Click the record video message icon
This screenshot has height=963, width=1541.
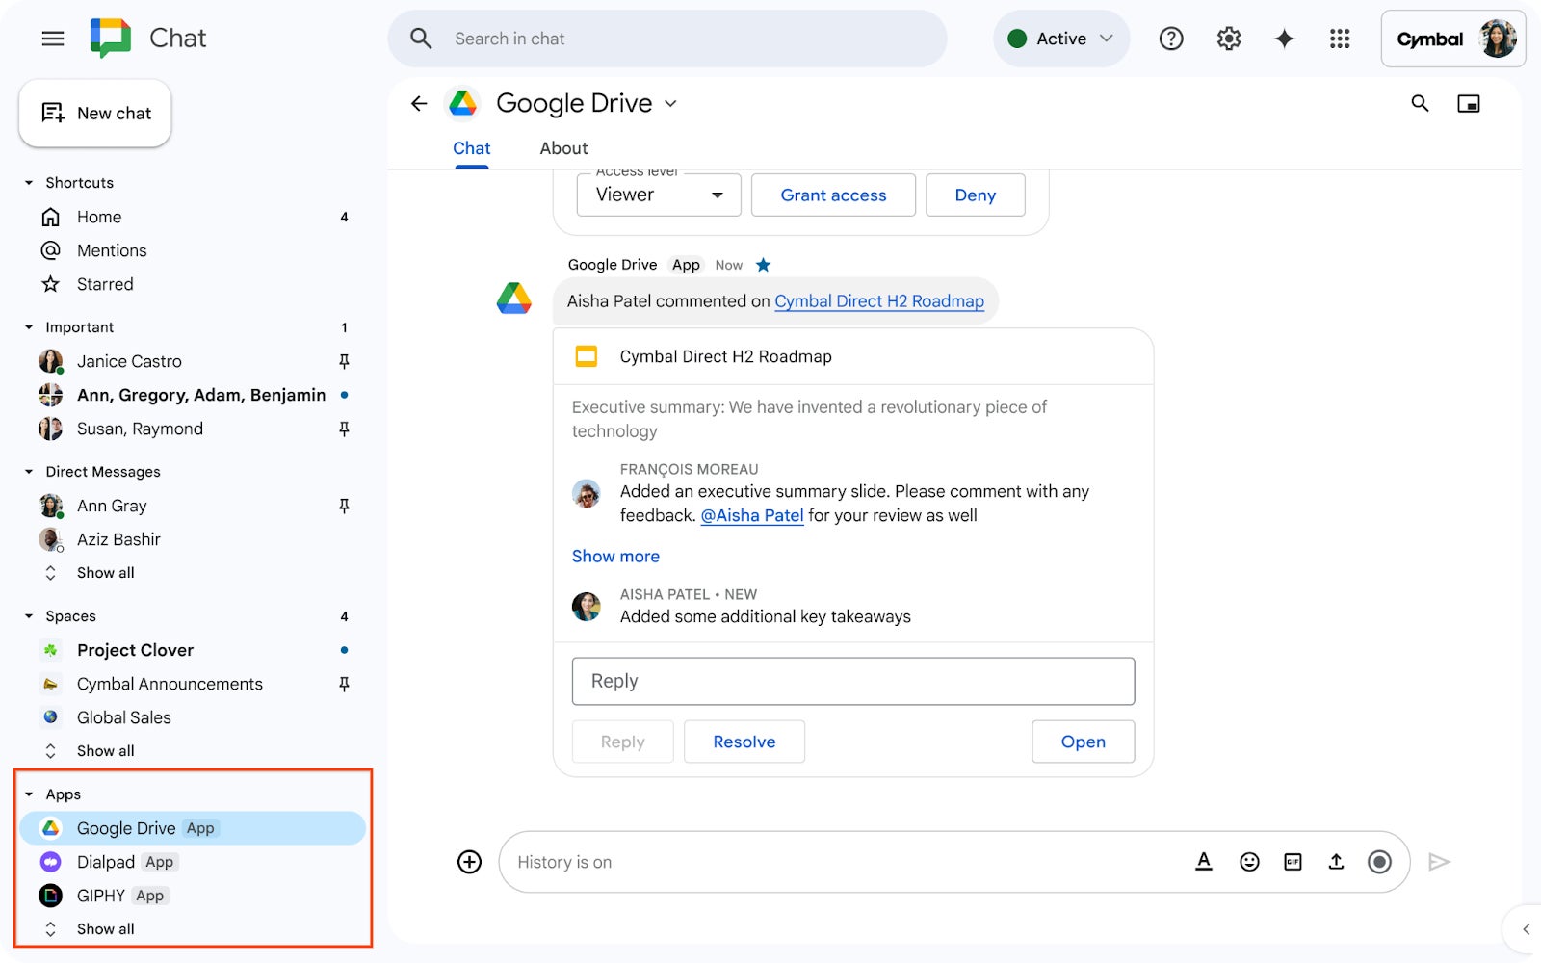click(x=1379, y=862)
